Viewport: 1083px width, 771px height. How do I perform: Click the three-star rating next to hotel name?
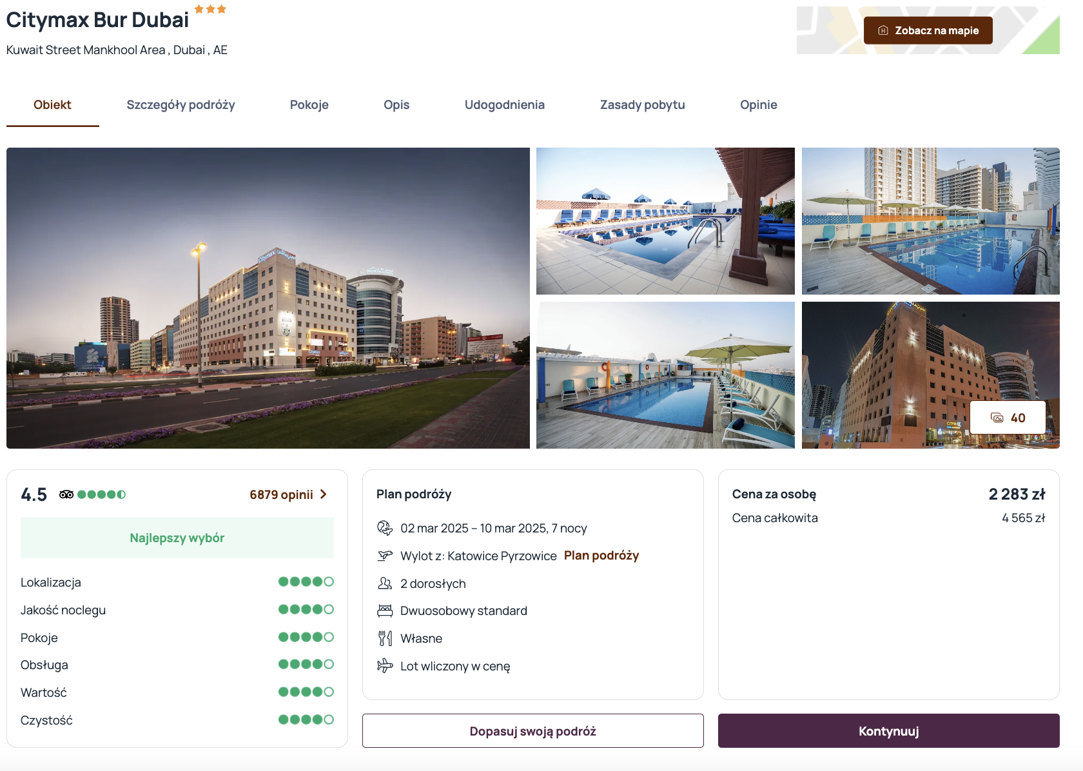coord(210,9)
